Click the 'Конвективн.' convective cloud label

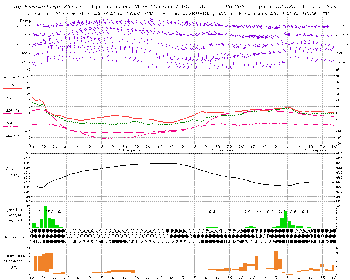(14, 256)
